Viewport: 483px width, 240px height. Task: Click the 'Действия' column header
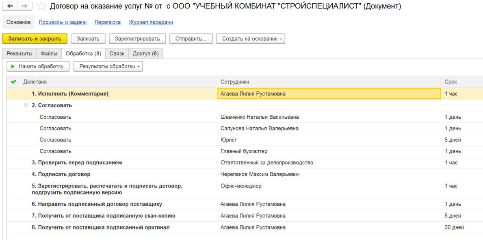tap(119, 82)
